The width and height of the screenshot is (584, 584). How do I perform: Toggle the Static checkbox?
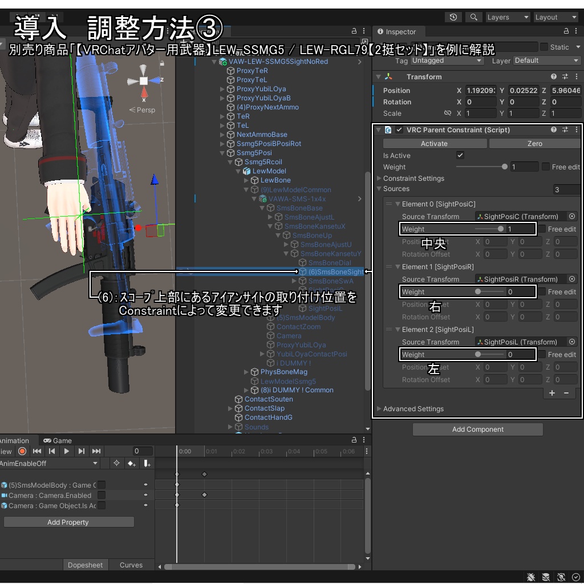(544, 47)
